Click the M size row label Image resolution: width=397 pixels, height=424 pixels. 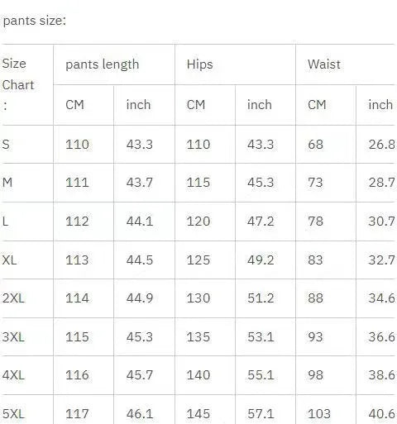tap(7, 183)
